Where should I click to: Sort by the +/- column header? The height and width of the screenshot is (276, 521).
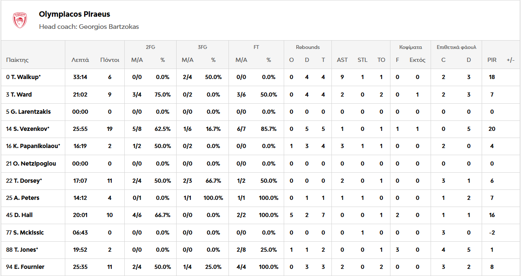coord(511,60)
